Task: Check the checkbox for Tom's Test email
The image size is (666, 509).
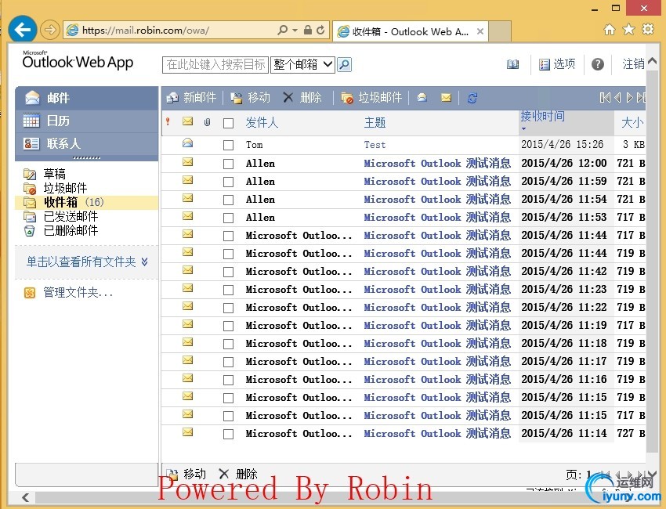Action: pos(228,145)
